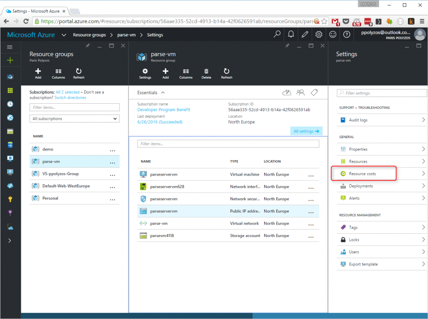Open Tags using the tag icon above Essentials

314,92
